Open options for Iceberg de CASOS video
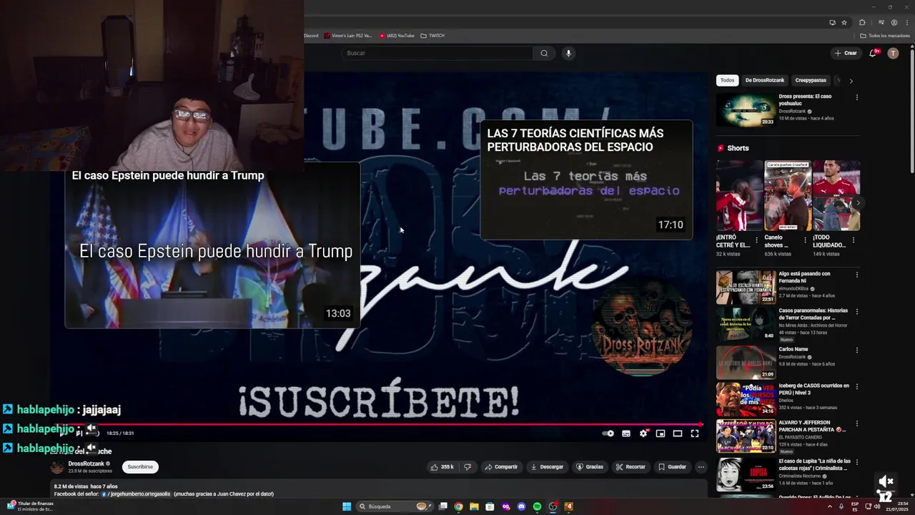915x515 pixels. 856,386
